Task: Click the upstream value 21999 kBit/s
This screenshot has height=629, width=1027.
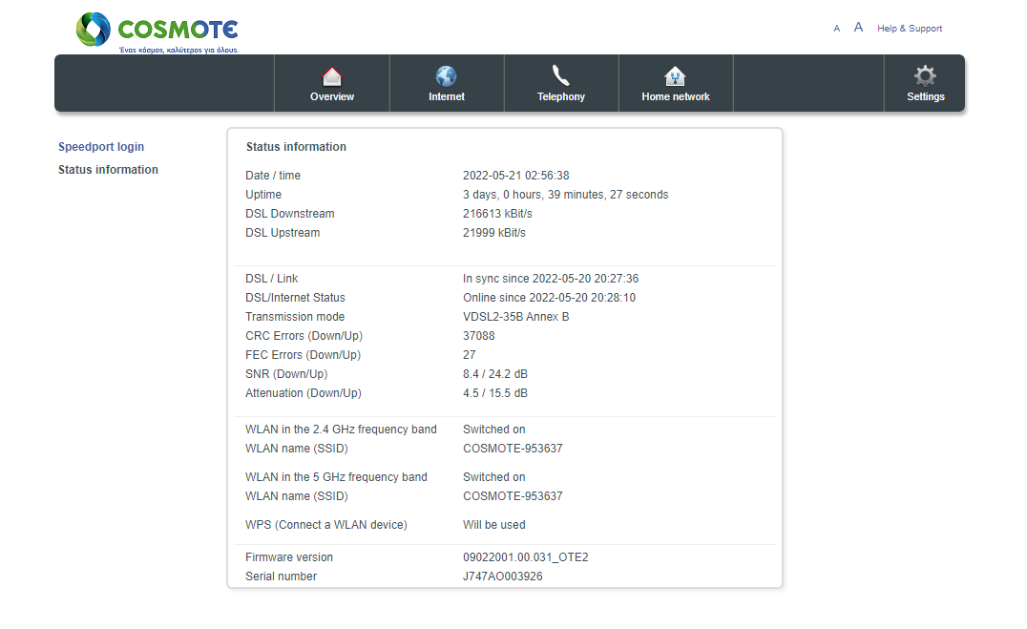Action: click(x=493, y=233)
